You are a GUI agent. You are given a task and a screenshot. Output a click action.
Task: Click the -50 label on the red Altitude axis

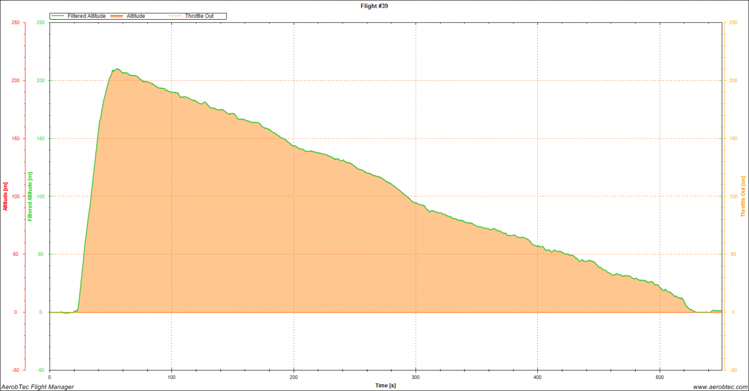tap(16, 370)
